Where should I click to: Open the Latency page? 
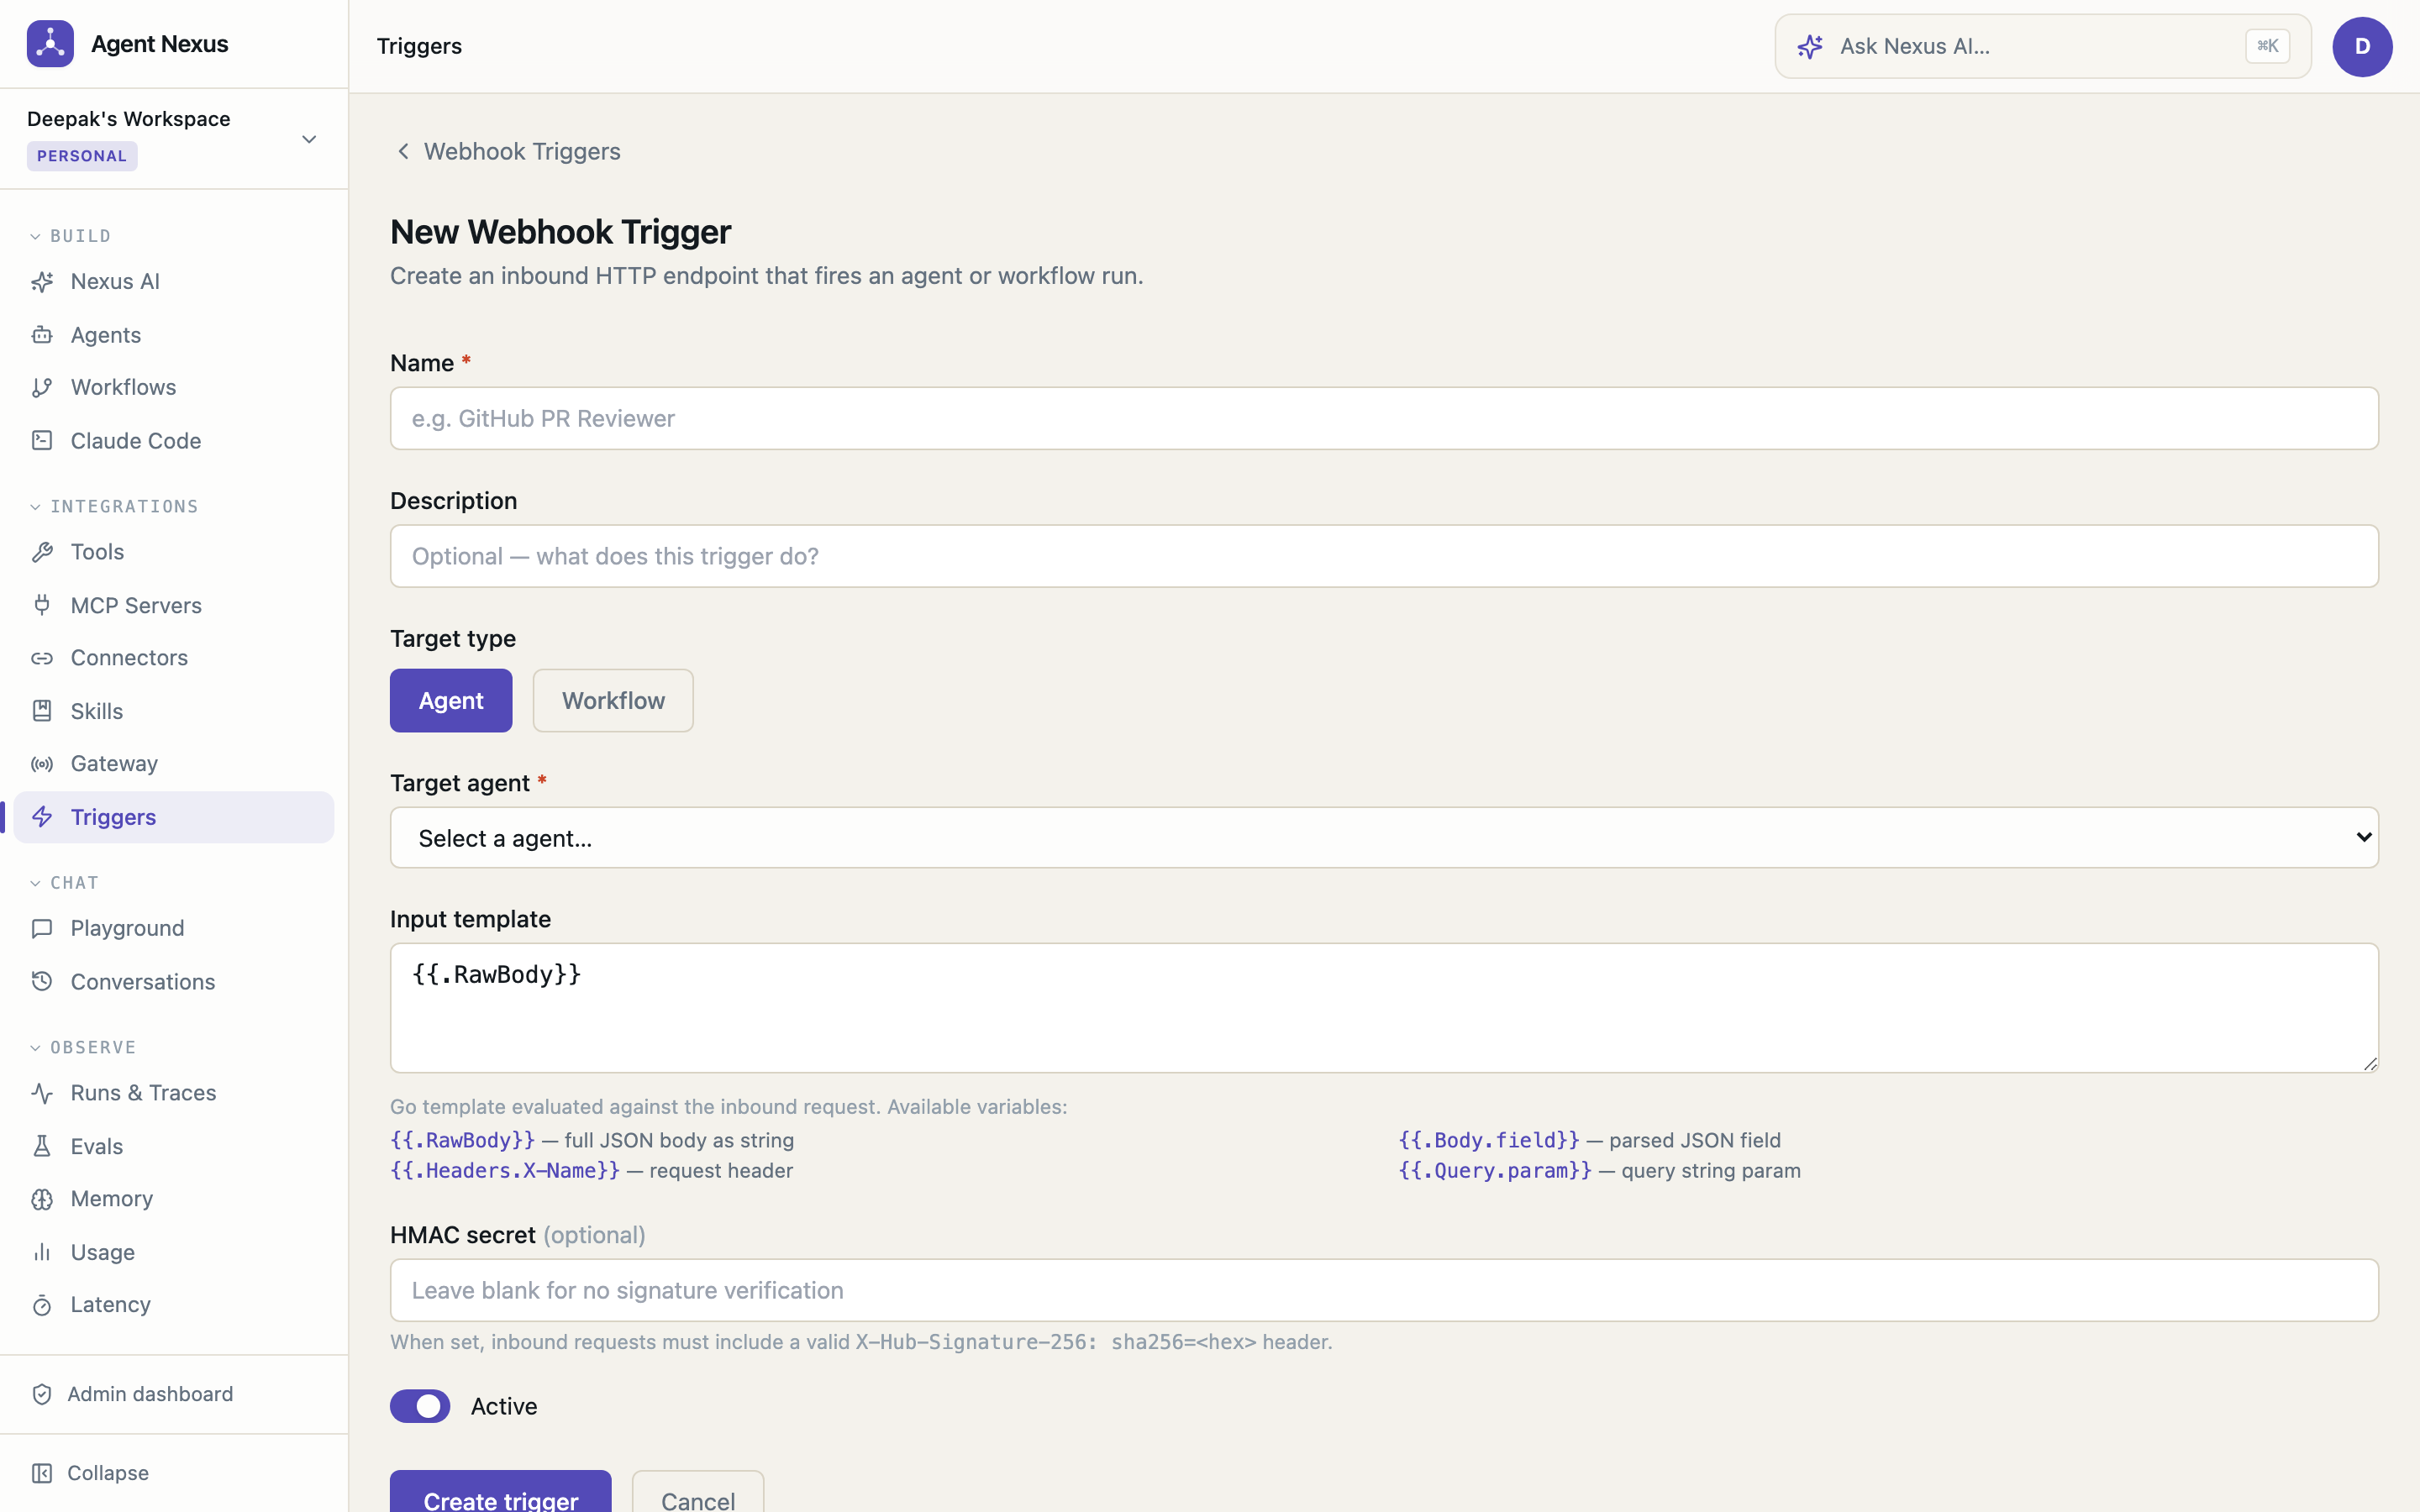tap(174, 1305)
